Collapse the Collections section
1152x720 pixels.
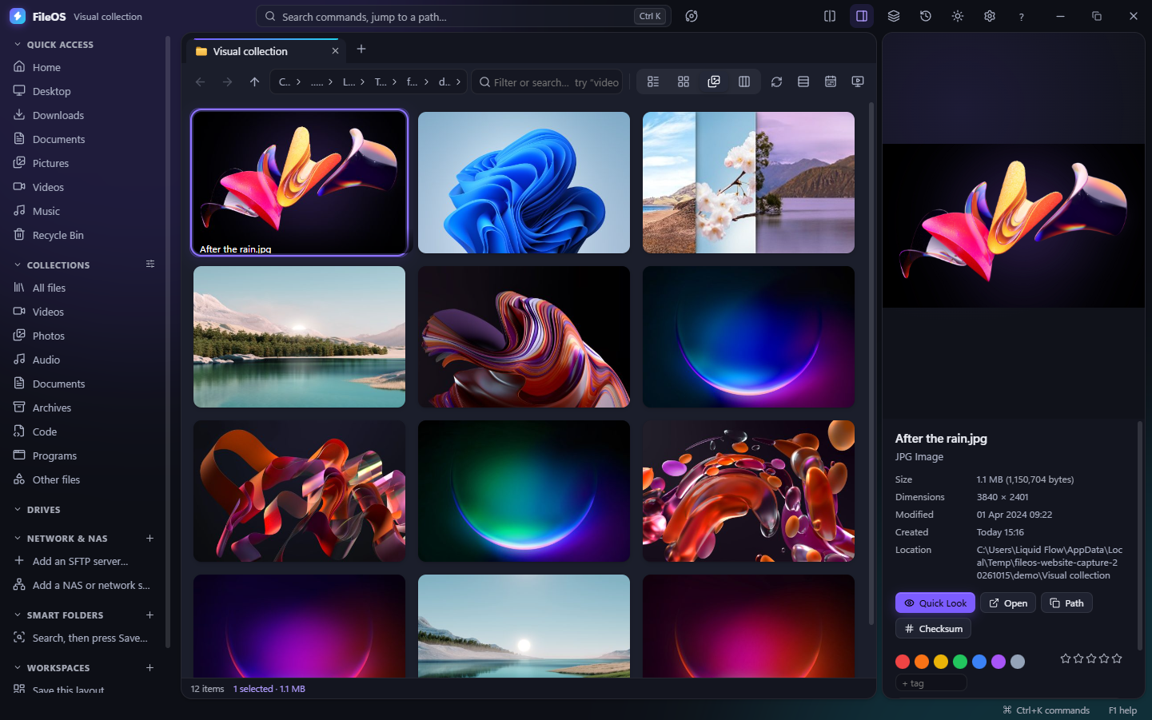18,265
